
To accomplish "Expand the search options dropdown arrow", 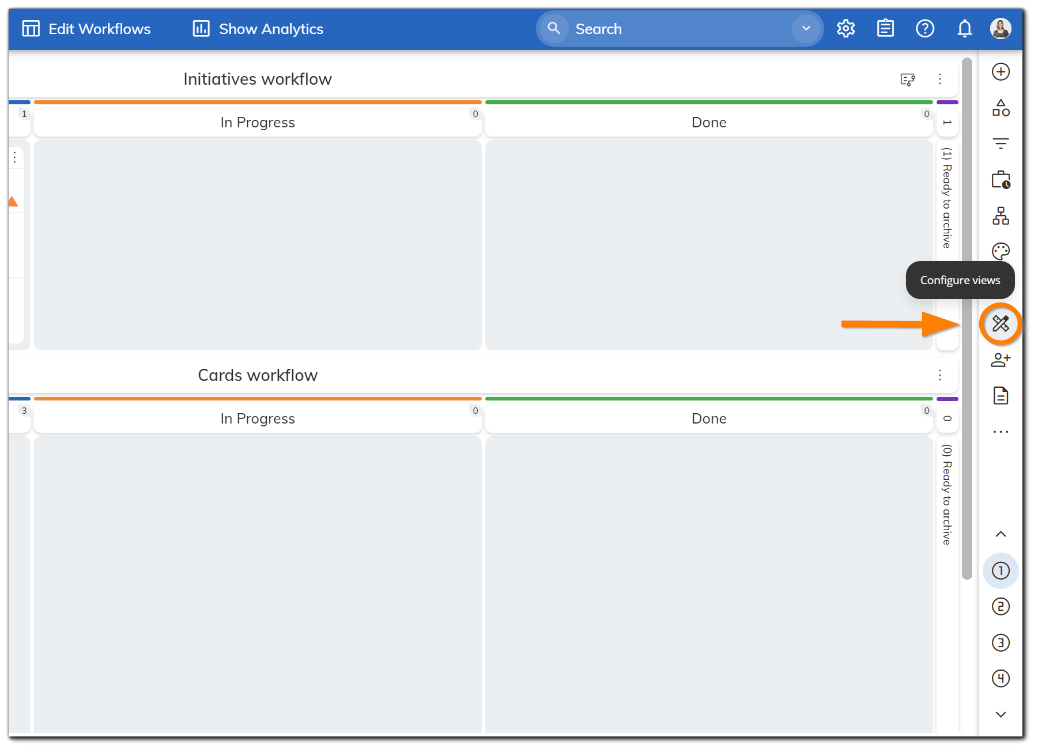I will pos(806,29).
